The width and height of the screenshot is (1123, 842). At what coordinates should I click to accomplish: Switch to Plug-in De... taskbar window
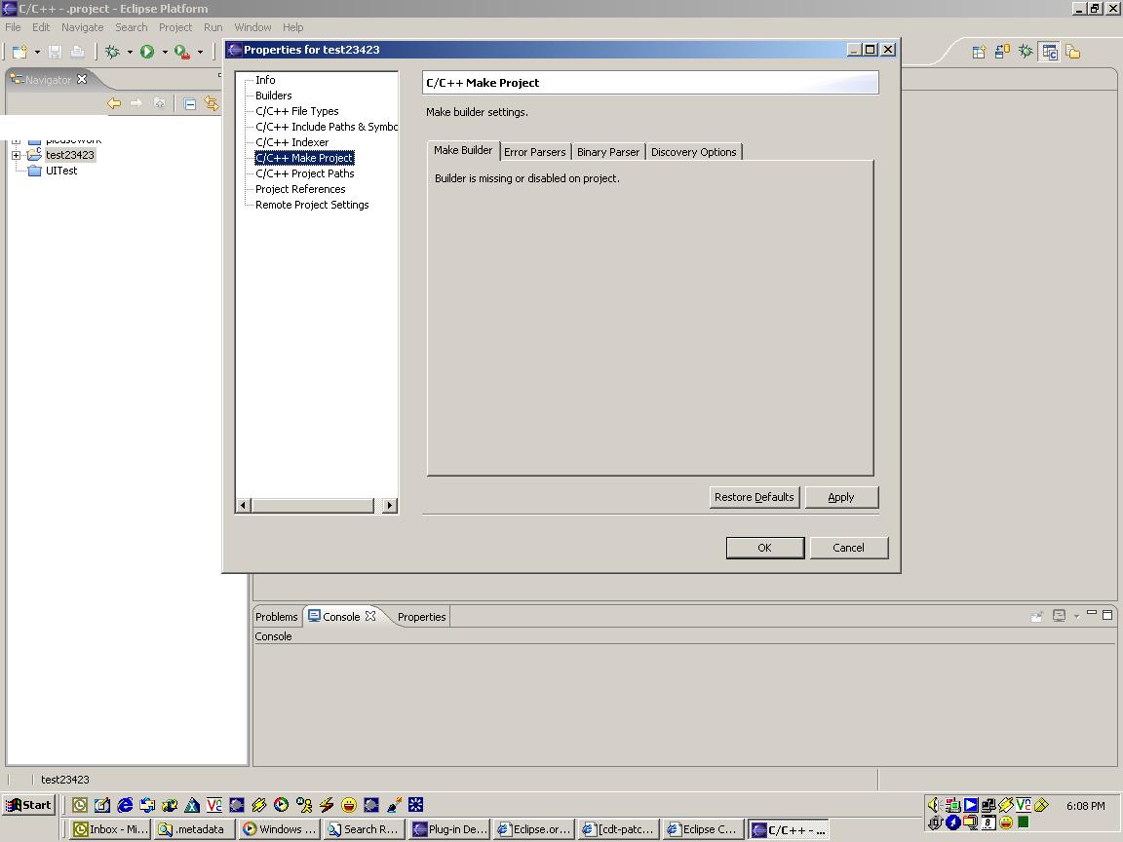click(x=450, y=829)
